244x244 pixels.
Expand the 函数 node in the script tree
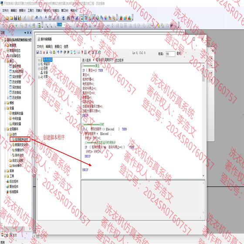[x=39, y=68]
